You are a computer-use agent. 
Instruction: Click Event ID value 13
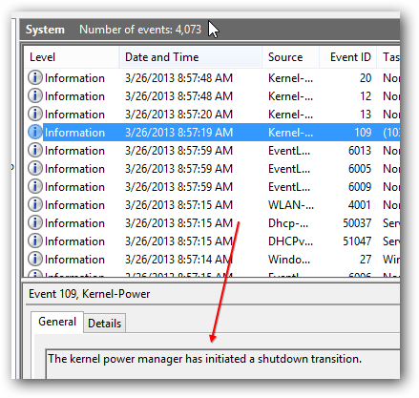[x=366, y=115]
